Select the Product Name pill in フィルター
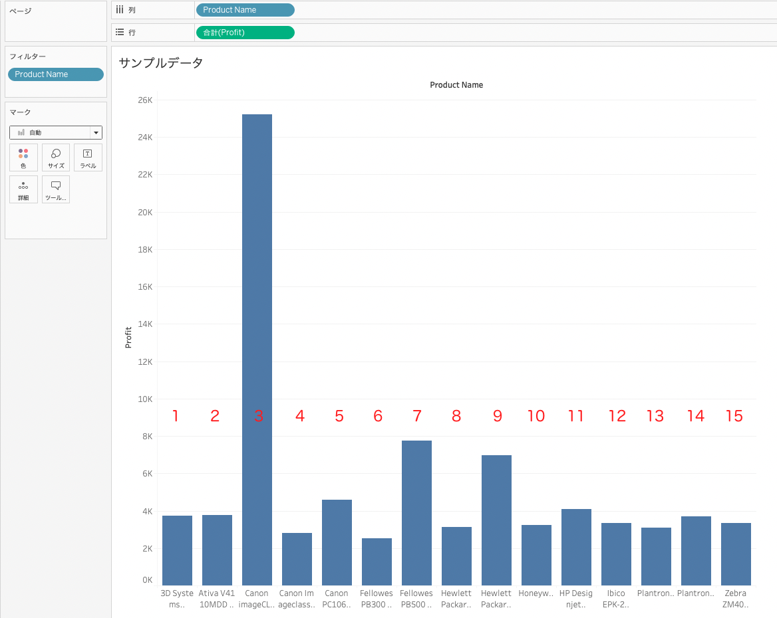The width and height of the screenshot is (777, 618). click(56, 74)
